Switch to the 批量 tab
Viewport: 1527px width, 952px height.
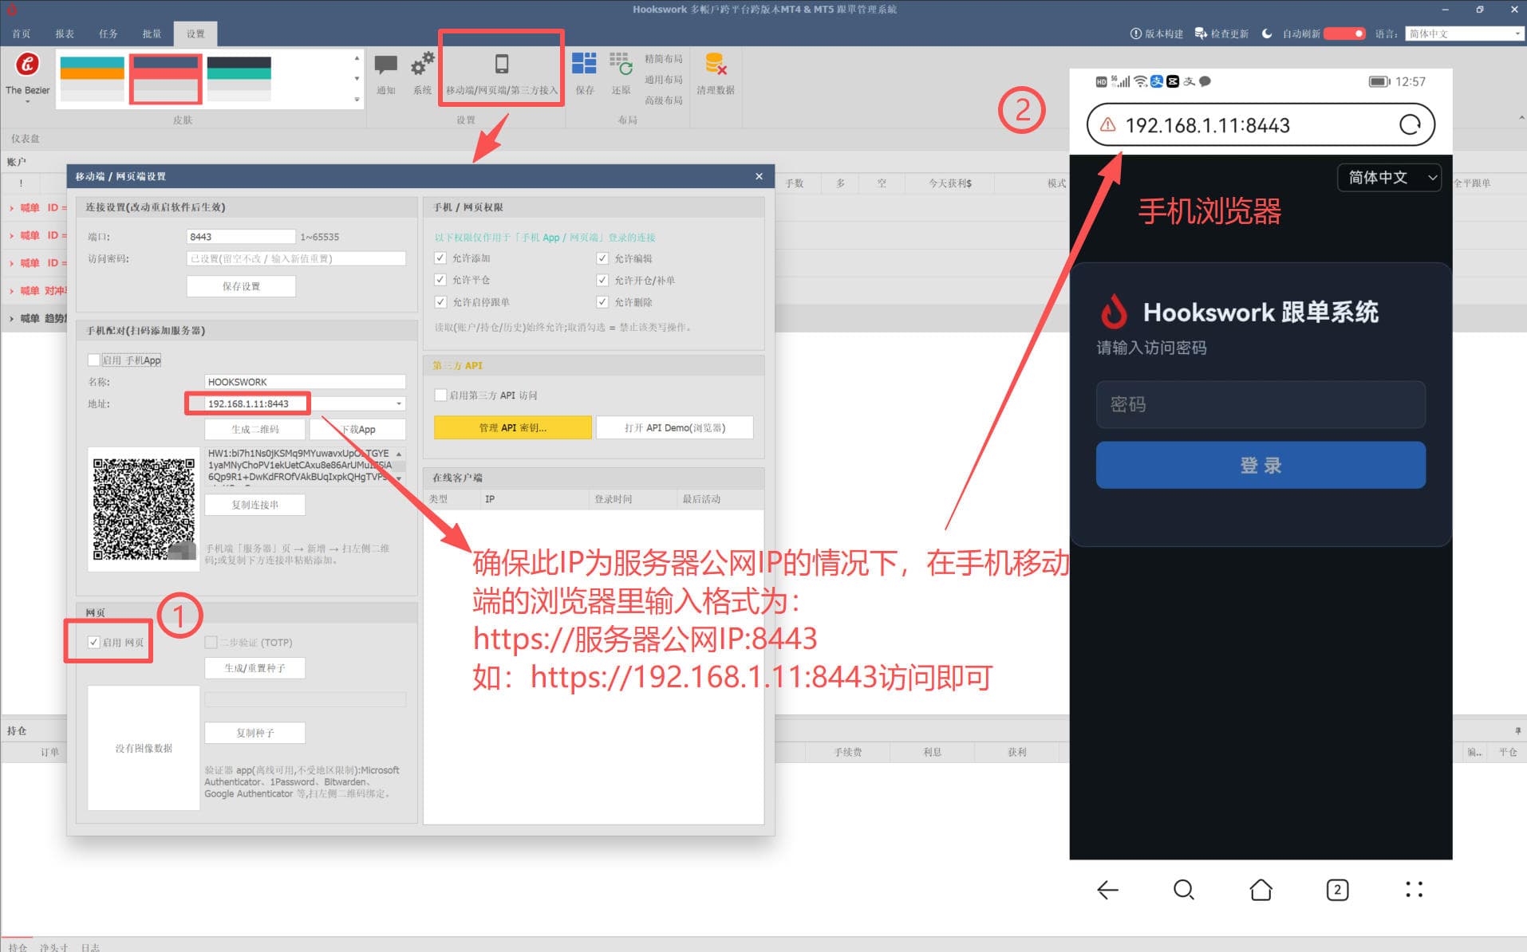click(152, 34)
